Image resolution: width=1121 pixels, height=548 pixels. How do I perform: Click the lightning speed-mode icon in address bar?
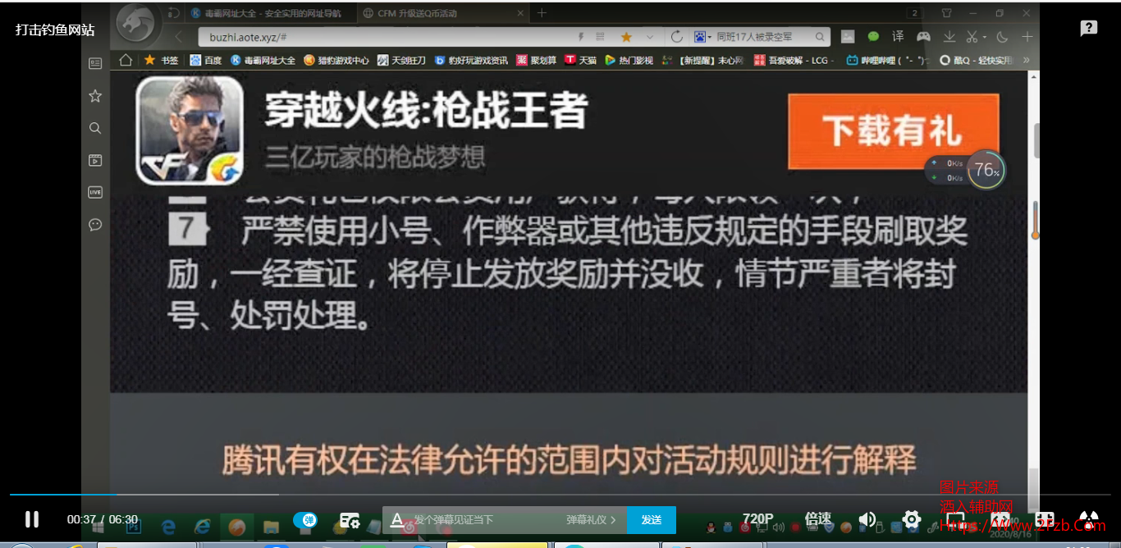[581, 37]
